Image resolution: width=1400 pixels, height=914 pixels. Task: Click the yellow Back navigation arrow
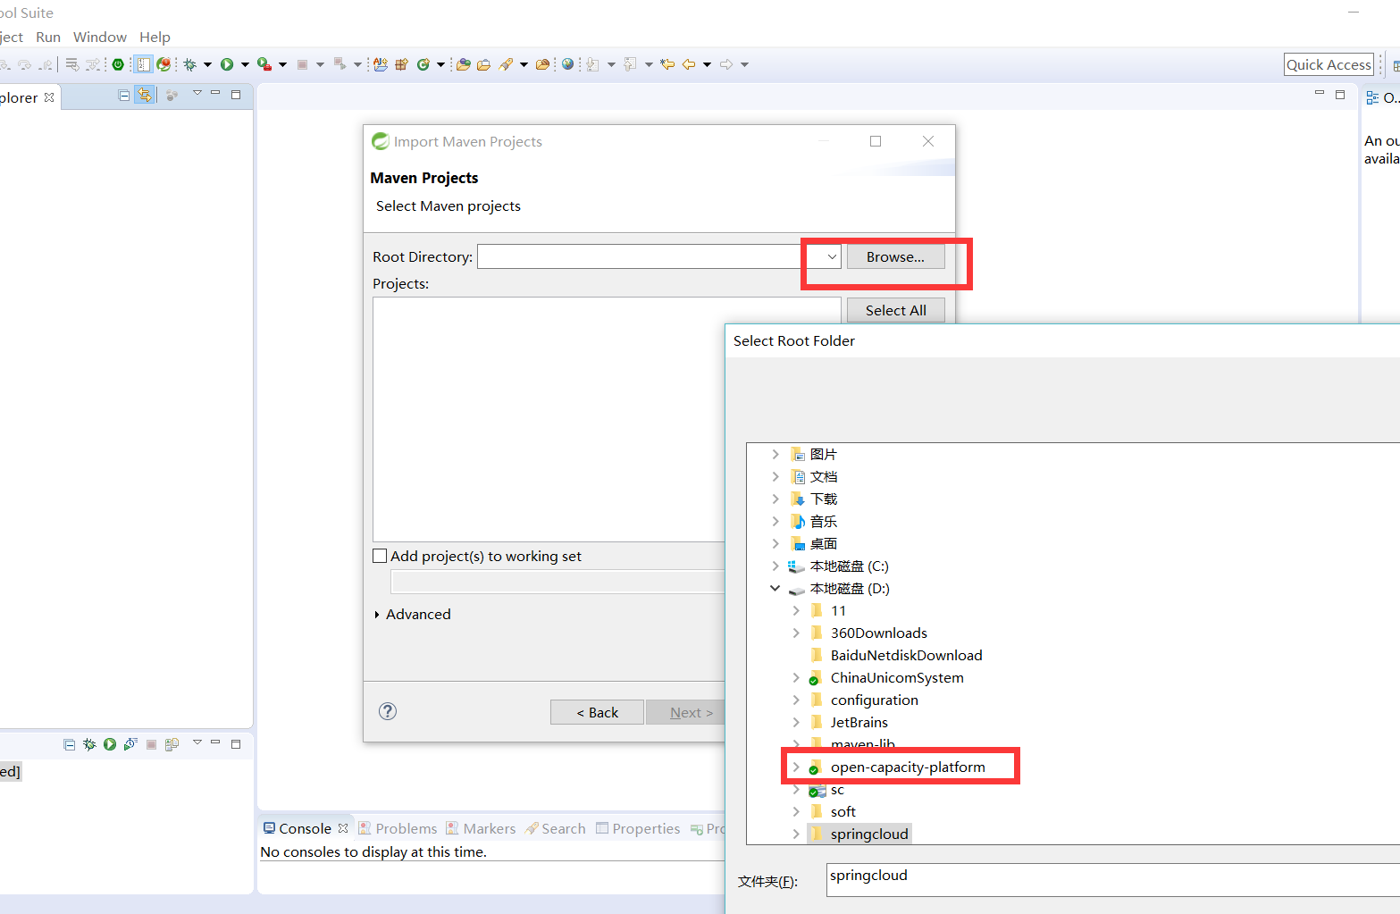click(689, 64)
